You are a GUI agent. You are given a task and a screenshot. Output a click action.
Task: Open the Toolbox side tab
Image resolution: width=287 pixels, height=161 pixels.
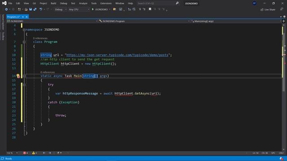3,36
